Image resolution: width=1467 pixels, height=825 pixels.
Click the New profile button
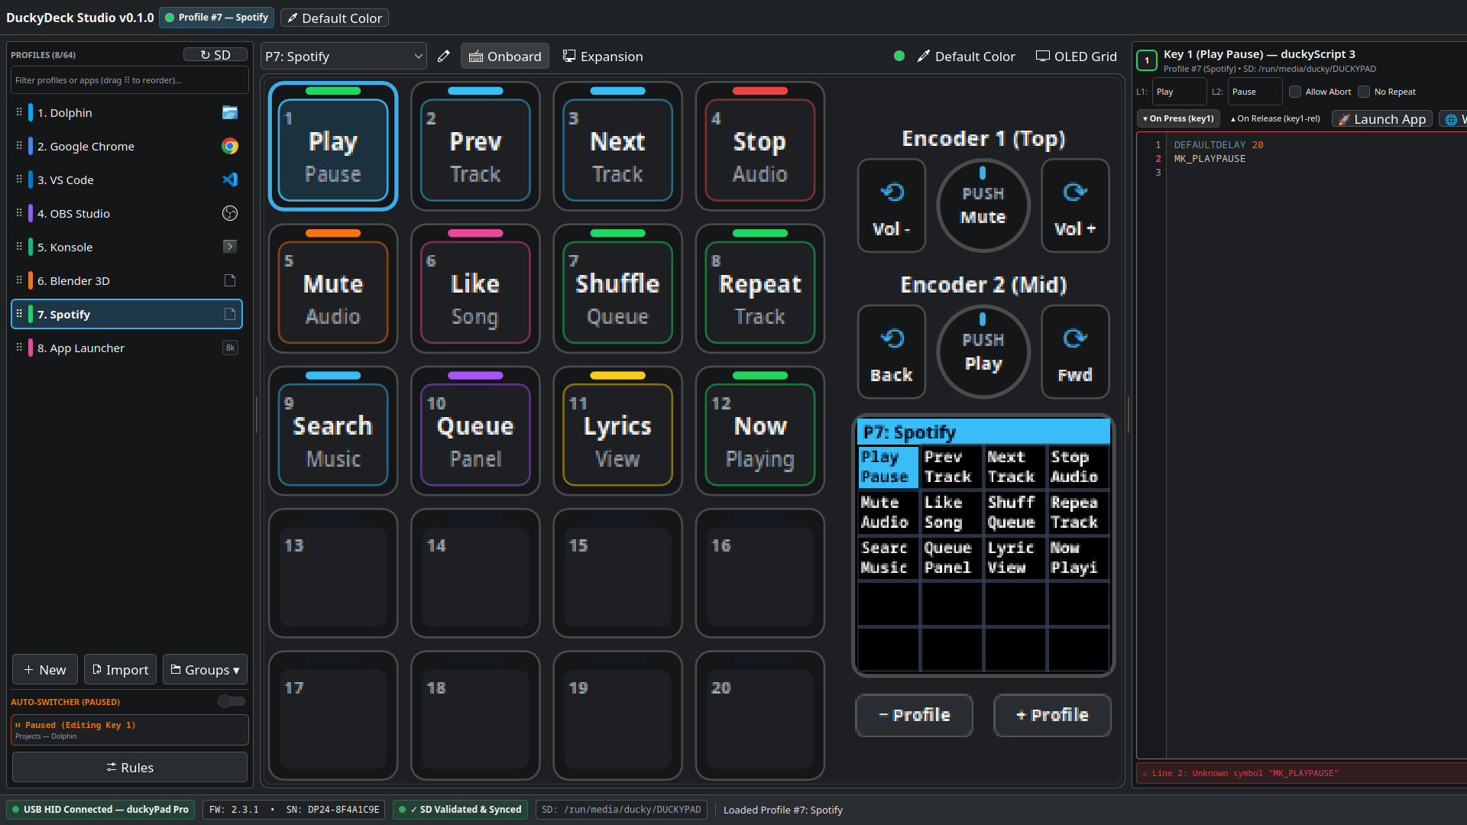point(45,670)
